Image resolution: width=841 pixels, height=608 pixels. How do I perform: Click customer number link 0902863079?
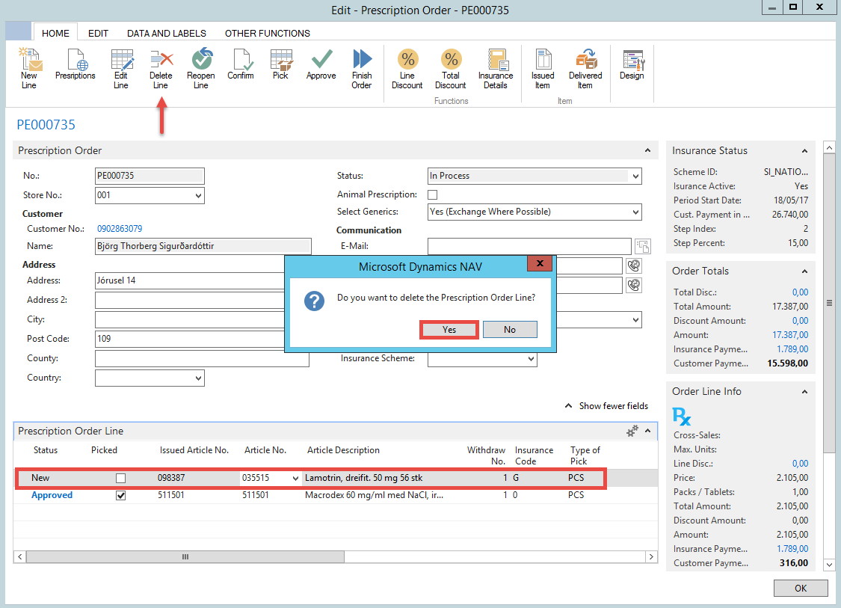tap(120, 229)
